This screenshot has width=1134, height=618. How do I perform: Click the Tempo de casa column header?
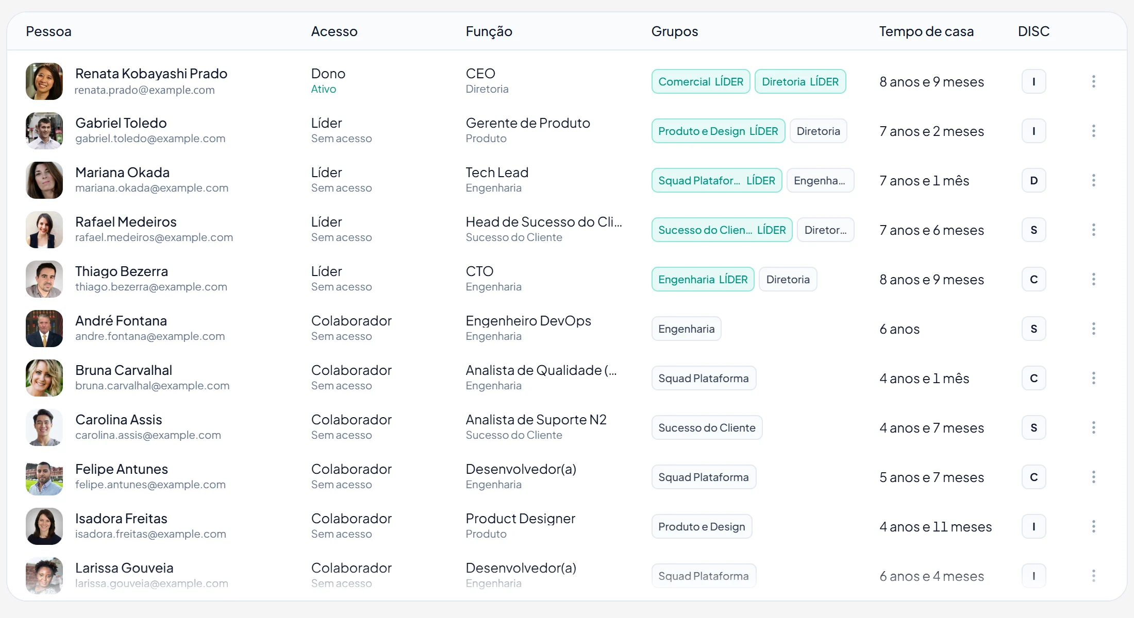926,31
